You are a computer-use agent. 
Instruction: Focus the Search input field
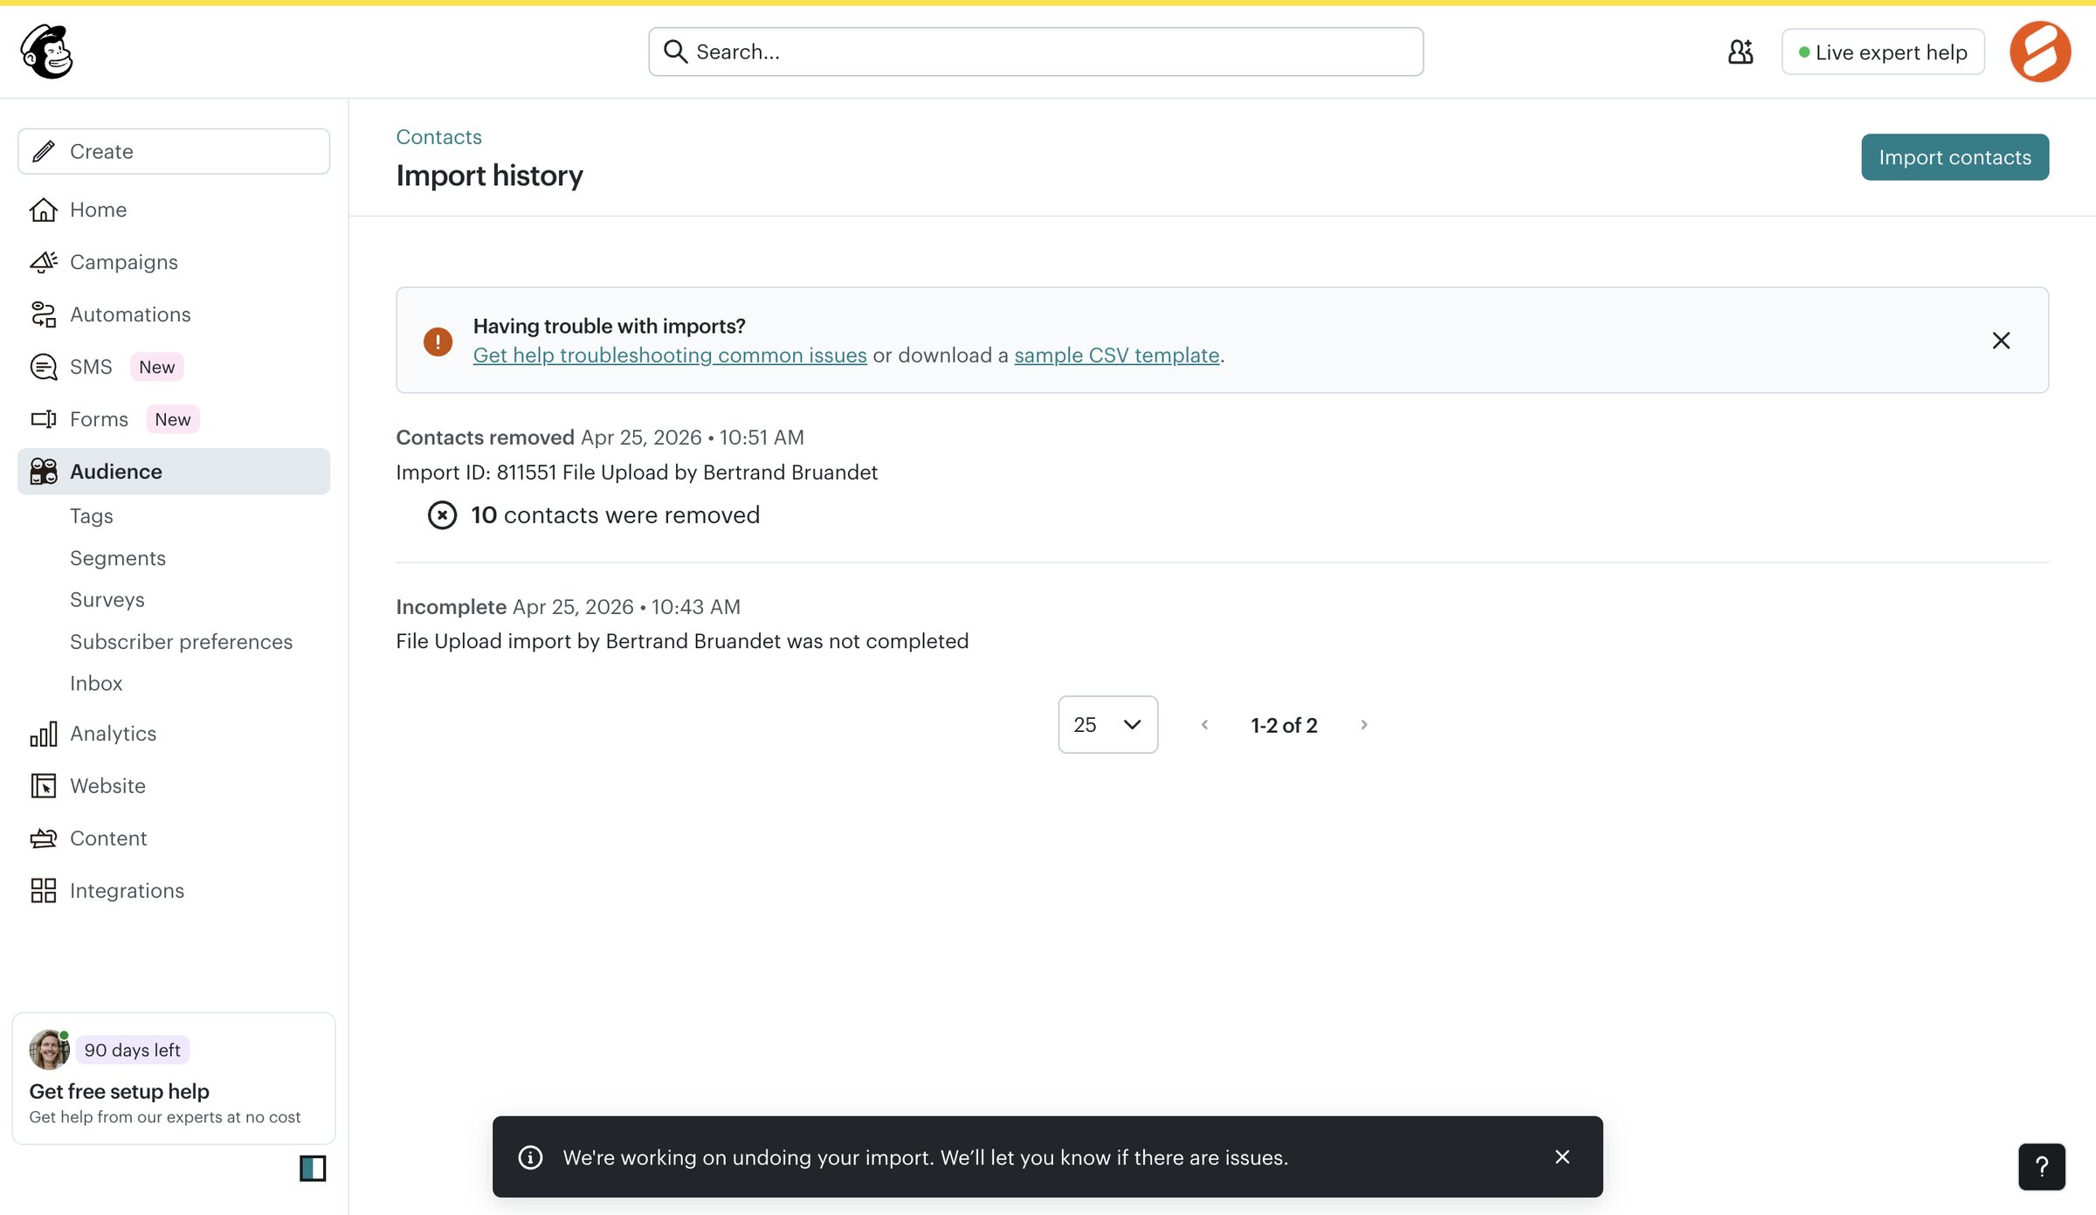click(x=1036, y=52)
